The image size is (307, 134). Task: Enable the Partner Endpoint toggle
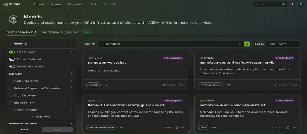tap(12, 59)
